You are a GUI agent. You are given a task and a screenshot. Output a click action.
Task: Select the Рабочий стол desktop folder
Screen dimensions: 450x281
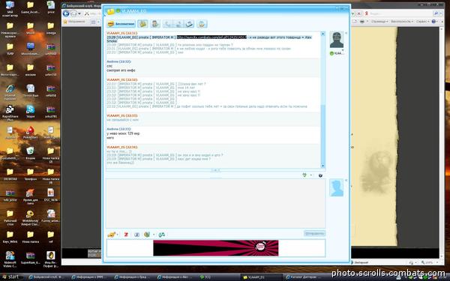tap(10, 218)
